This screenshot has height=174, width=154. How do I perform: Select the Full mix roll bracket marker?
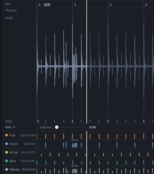tap(75, 166)
